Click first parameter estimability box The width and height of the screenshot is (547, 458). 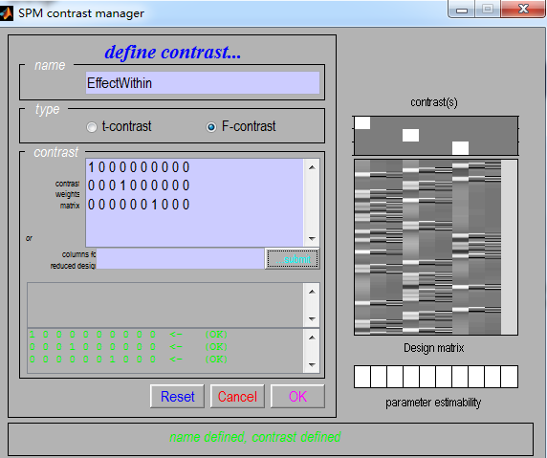362,377
